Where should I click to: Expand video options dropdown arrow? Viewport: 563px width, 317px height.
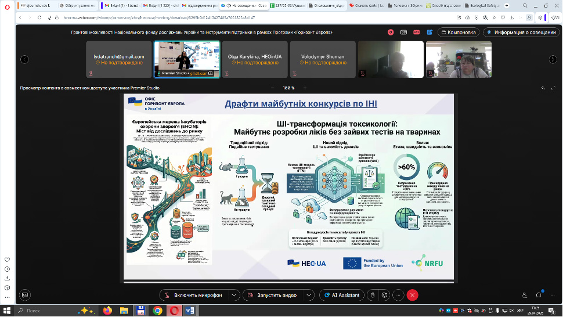click(309, 295)
